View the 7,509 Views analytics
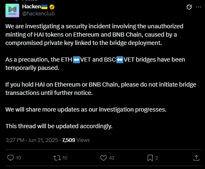205x169 pixels. coord(76,140)
